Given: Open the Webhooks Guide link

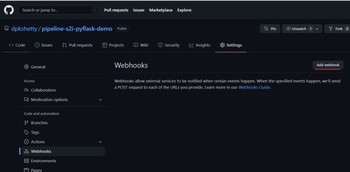Looking at the screenshot, I should [x=254, y=88].
